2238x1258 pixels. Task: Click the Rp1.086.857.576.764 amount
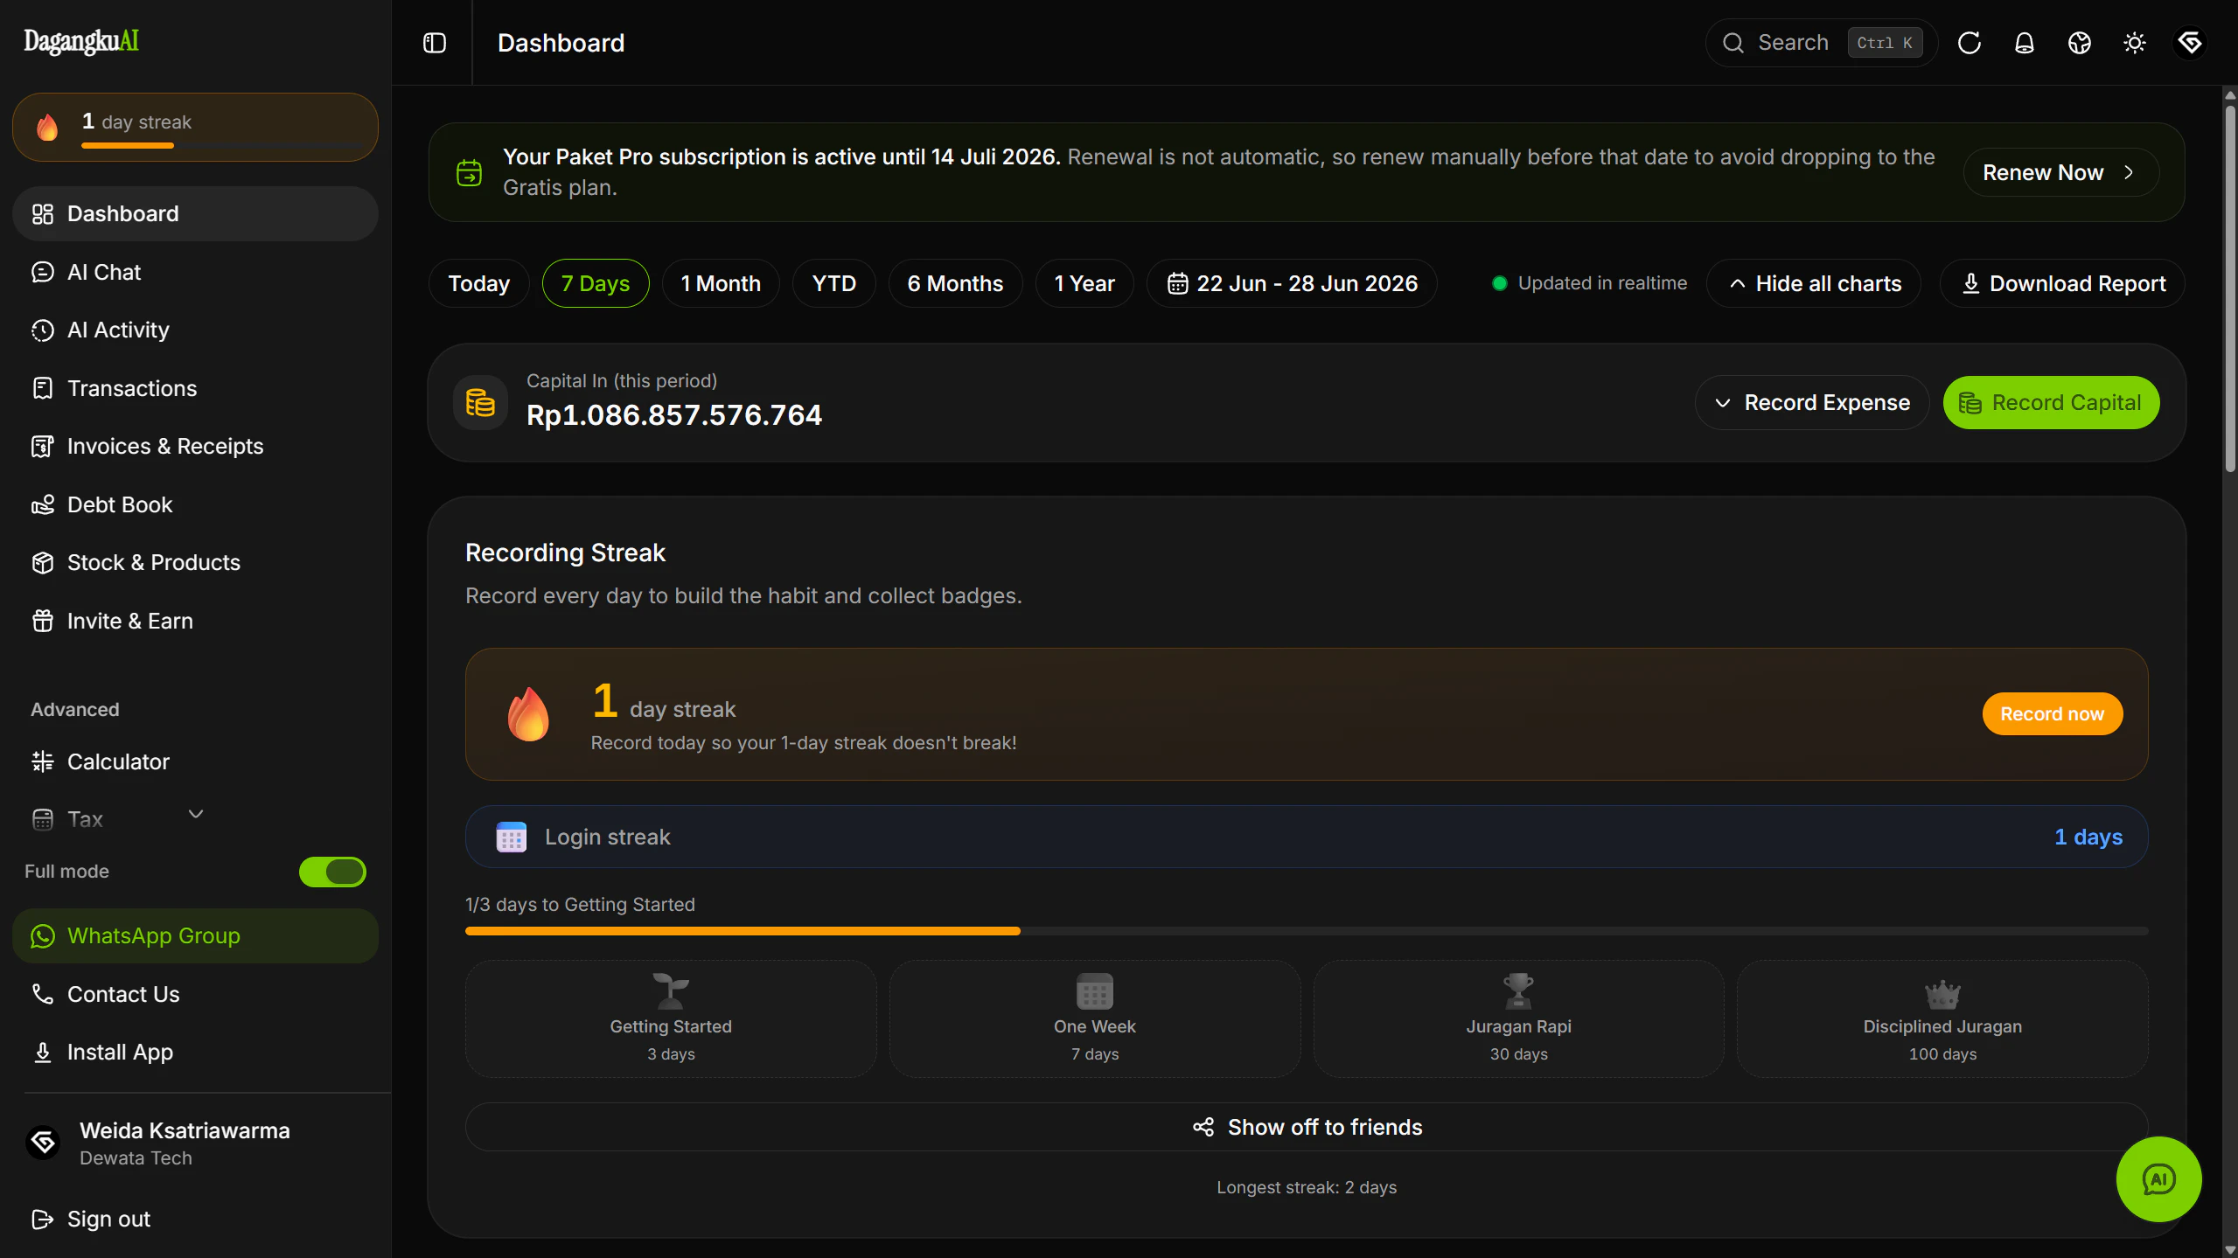pyautogui.click(x=674, y=414)
